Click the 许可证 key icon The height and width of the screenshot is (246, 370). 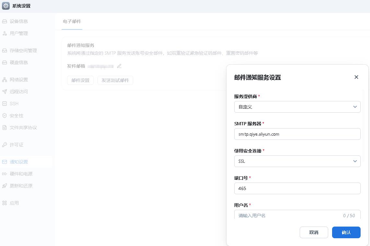pyautogui.click(x=5, y=145)
